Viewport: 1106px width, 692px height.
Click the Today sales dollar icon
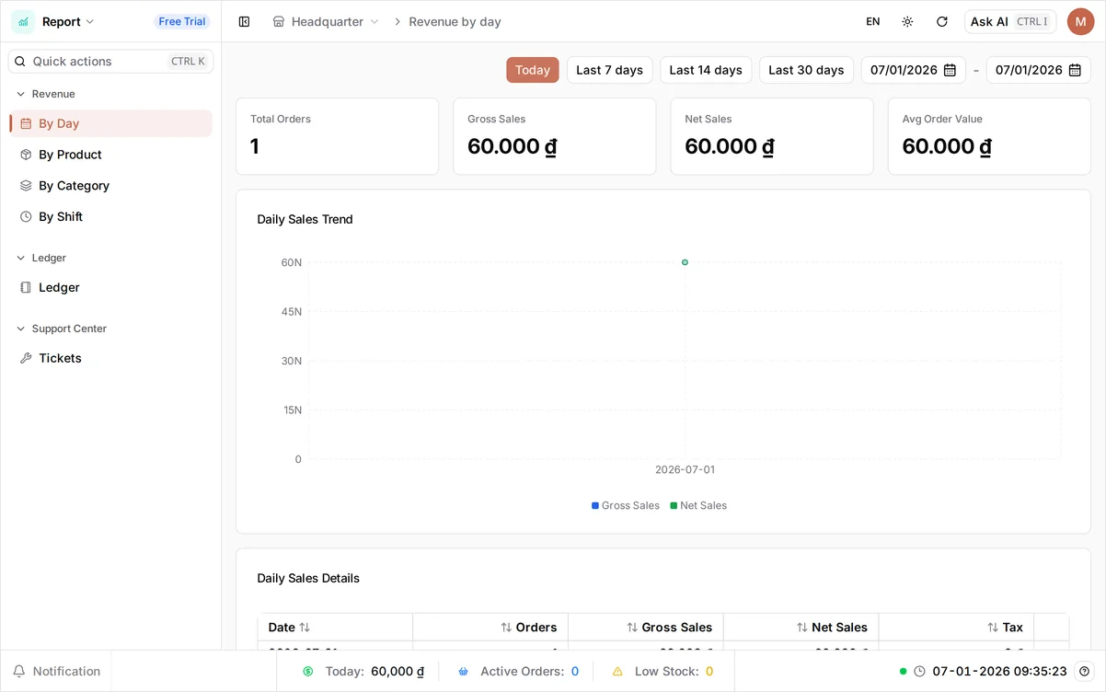point(308,671)
